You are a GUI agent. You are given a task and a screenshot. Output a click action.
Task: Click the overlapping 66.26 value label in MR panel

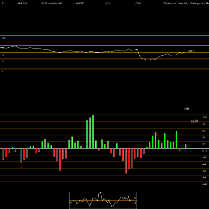(x=194, y=121)
